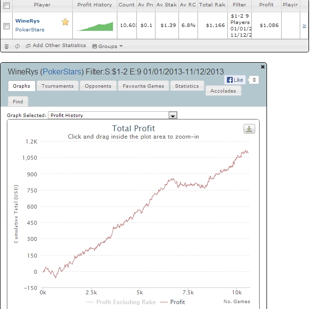The image size is (310, 309).
Task: Click the Facebook like count 0 bubble
Action: [x=254, y=80]
